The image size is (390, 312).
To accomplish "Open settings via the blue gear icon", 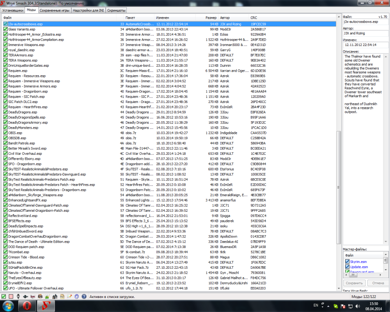I will [76, 296].
